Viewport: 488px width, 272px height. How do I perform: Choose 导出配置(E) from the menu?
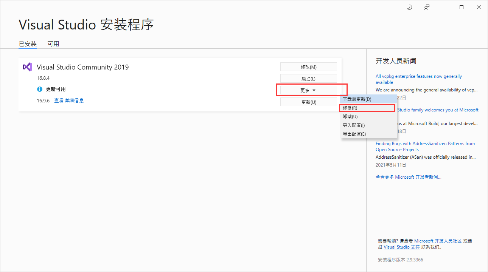coord(368,134)
